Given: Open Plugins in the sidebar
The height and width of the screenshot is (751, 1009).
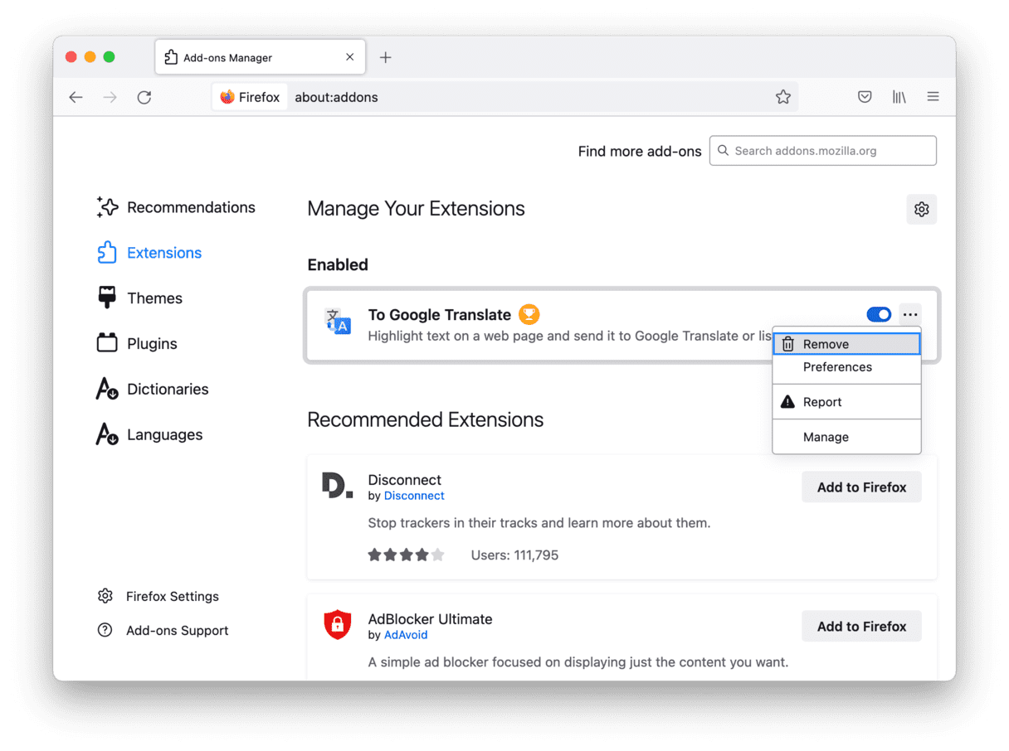Looking at the screenshot, I should coord(137,344).
